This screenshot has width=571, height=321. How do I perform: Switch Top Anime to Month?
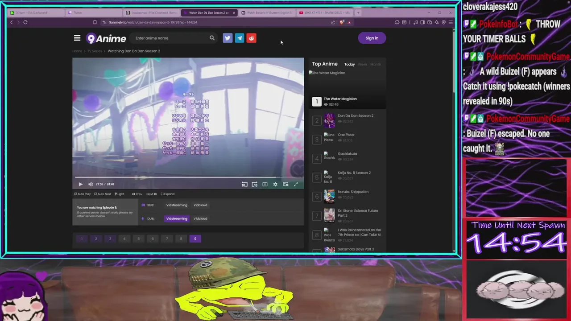coord(376,64)
